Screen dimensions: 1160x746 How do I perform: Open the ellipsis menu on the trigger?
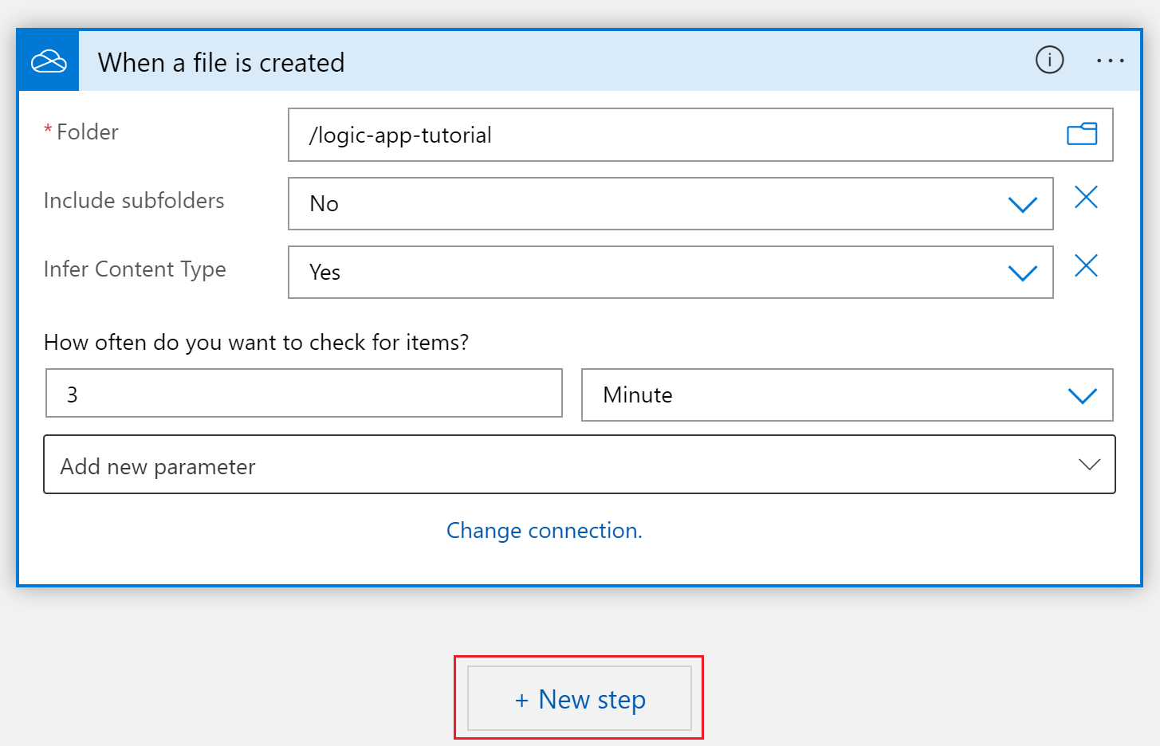pos(1111,61)
